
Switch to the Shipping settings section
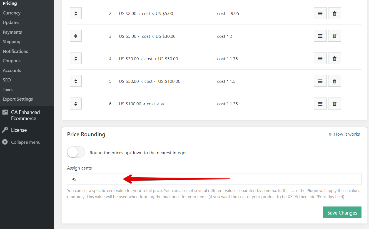click(11, 41)
